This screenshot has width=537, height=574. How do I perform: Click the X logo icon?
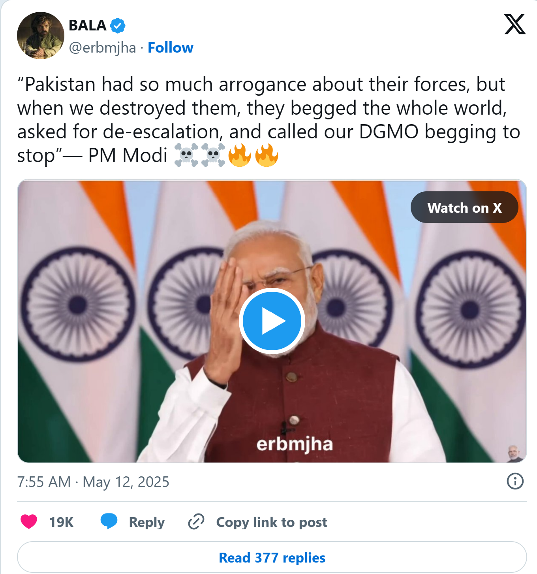pos(515,24)
